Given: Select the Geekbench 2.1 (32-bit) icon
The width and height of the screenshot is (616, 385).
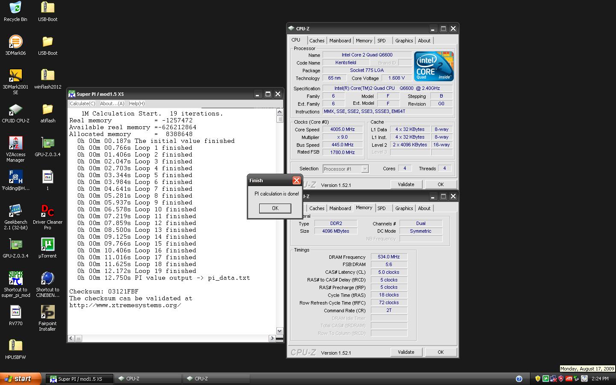Looking at the screenshot, I should [x=15, y=216].
